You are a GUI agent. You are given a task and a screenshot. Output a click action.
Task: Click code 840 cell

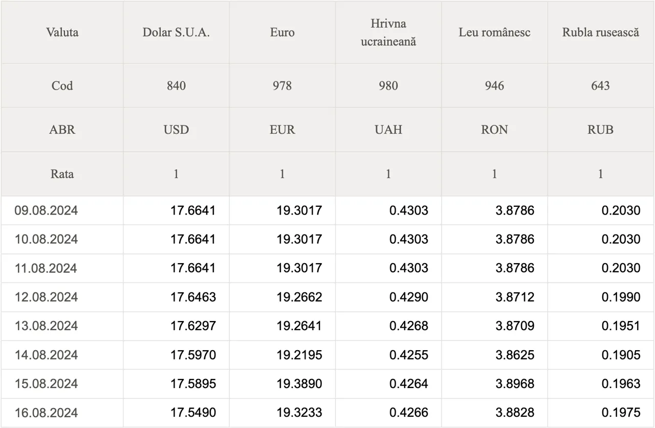coord(176,85)
